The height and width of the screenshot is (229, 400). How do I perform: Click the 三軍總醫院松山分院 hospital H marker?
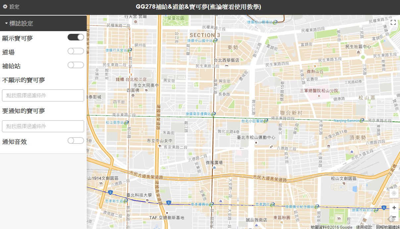click(319, 96)
